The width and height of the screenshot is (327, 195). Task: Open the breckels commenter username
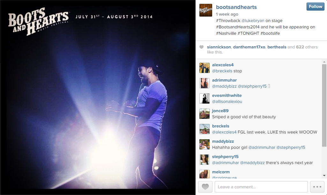coord(220,126)
